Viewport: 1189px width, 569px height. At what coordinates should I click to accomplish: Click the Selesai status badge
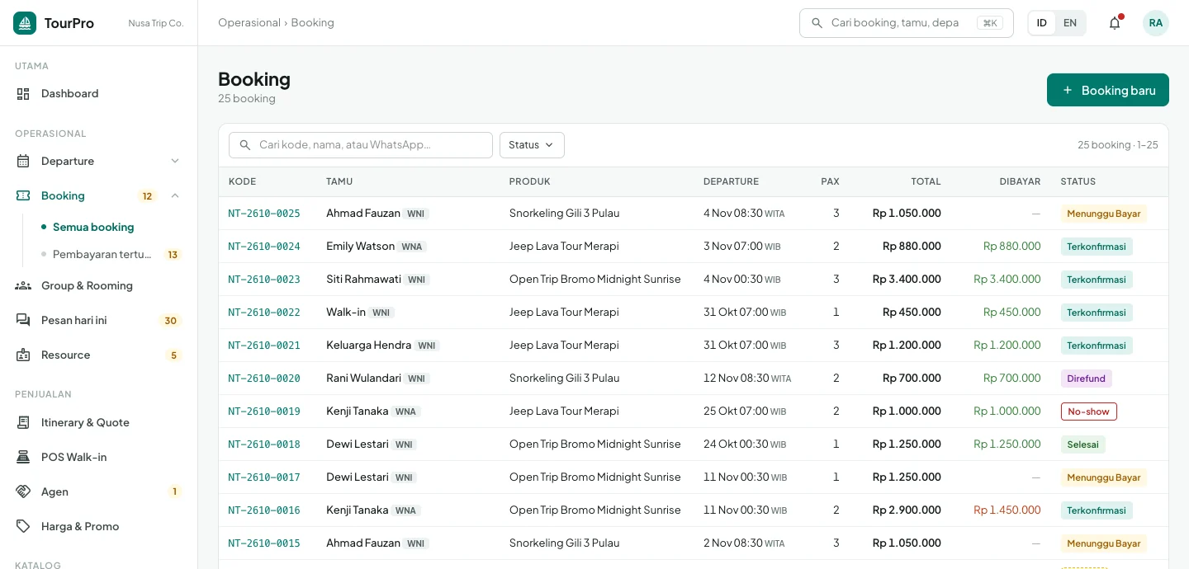point(1083,444)
